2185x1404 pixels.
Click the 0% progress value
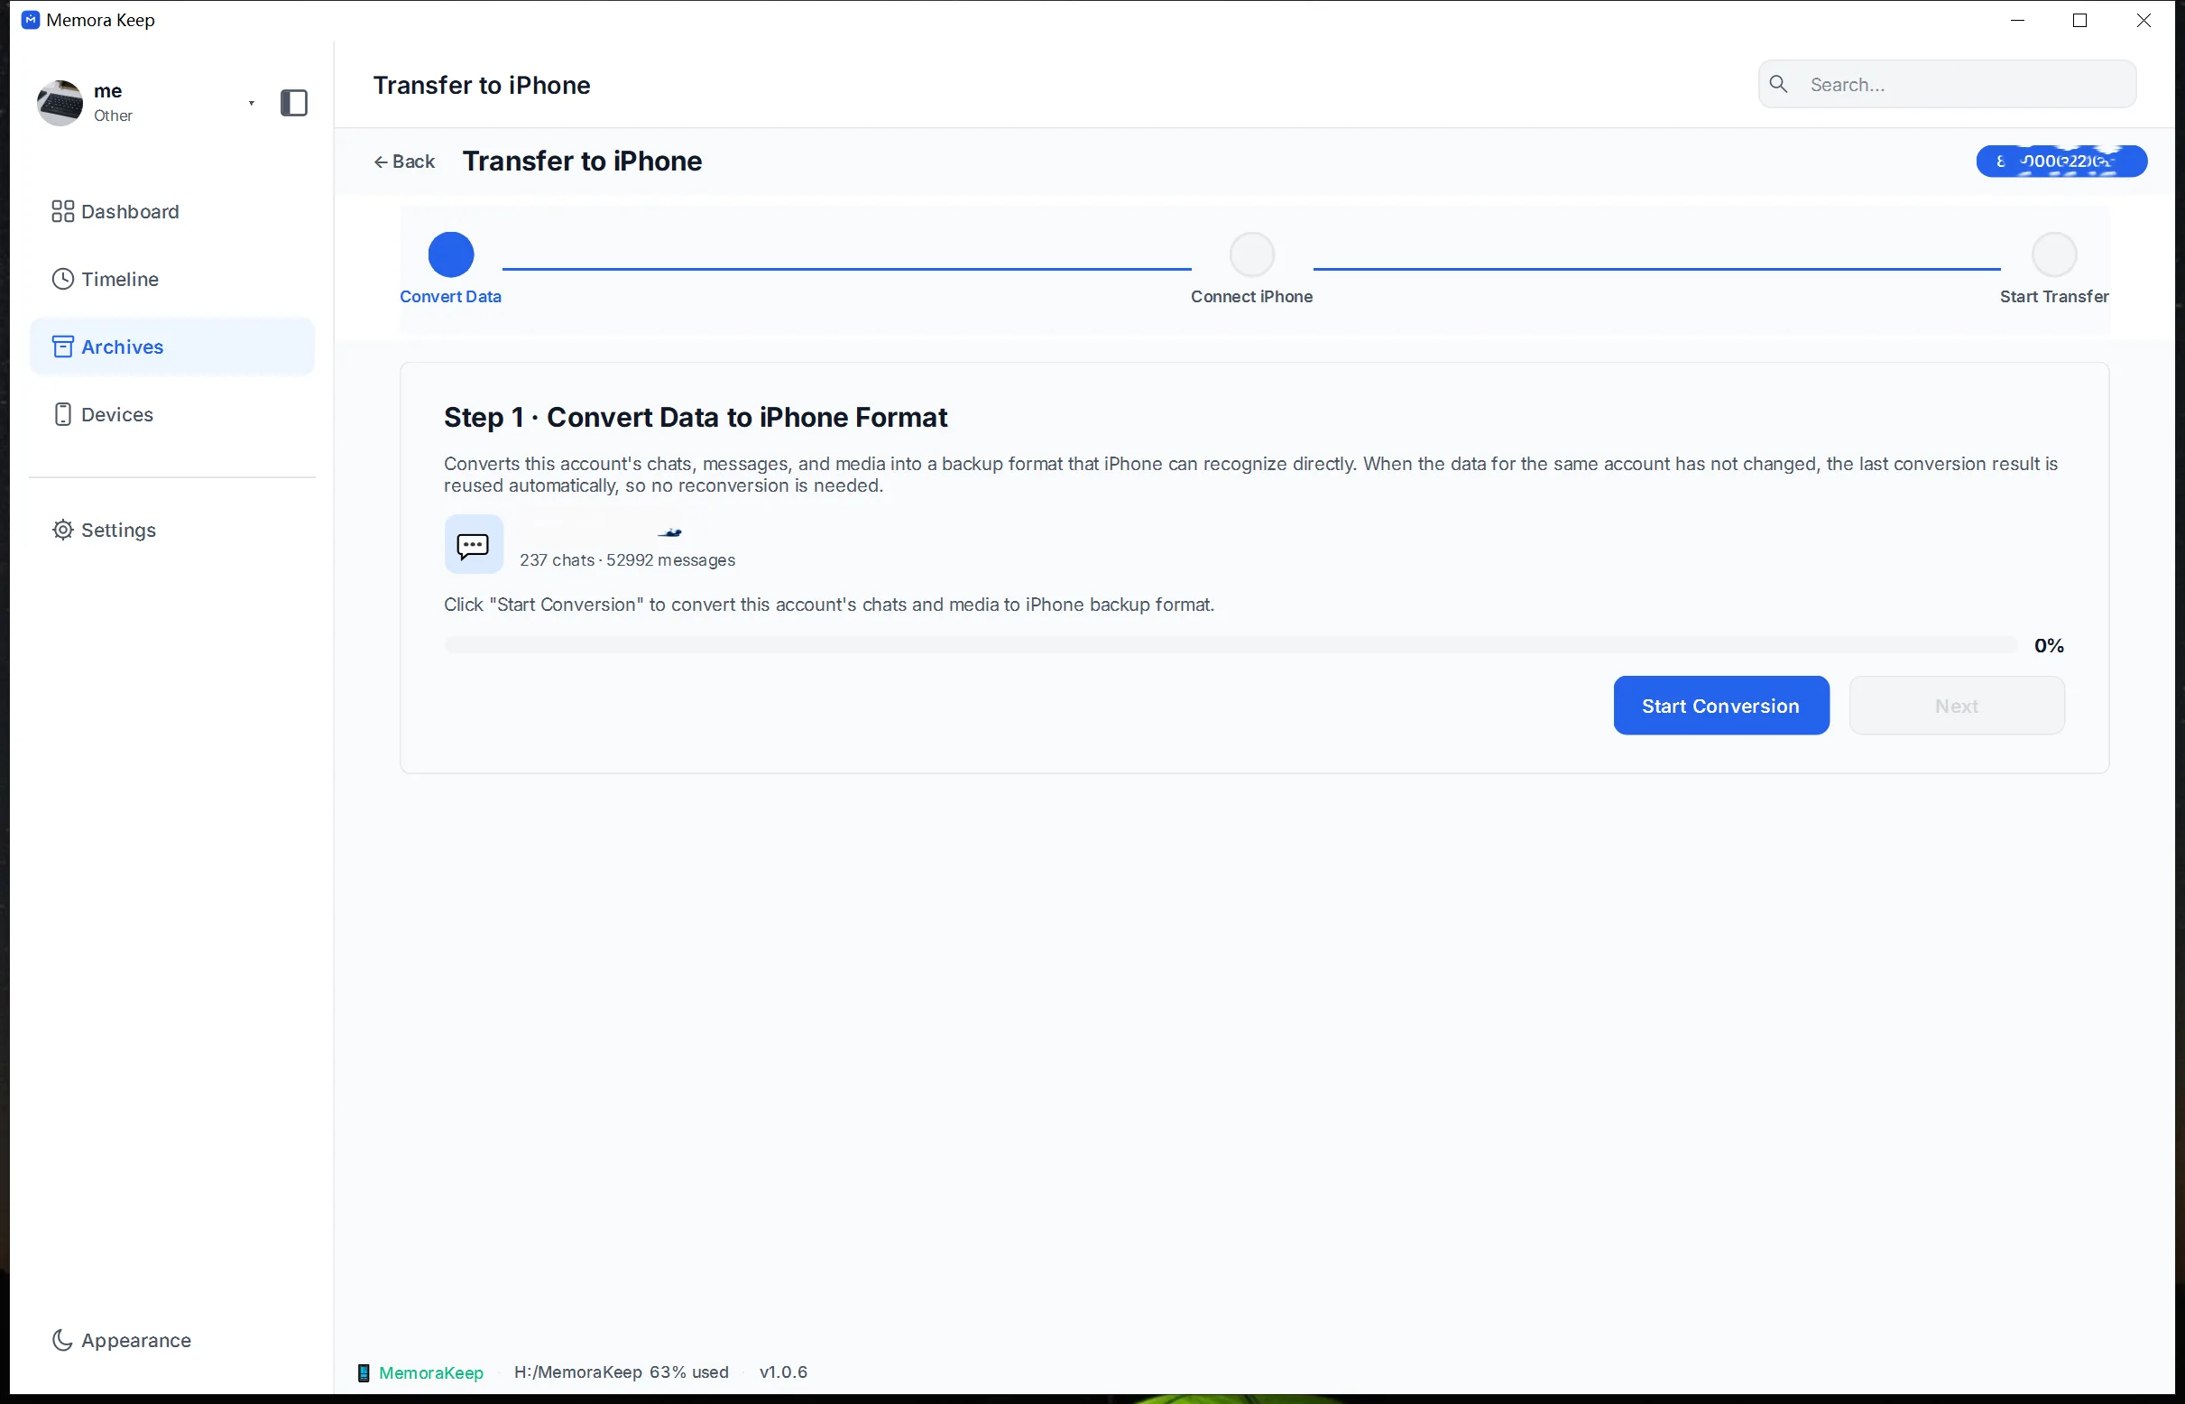2049,645
